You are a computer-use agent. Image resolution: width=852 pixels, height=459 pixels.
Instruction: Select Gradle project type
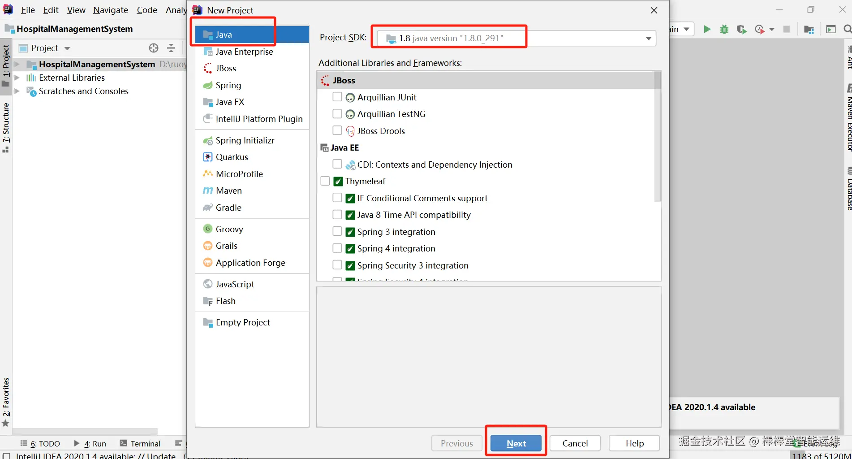252,208
